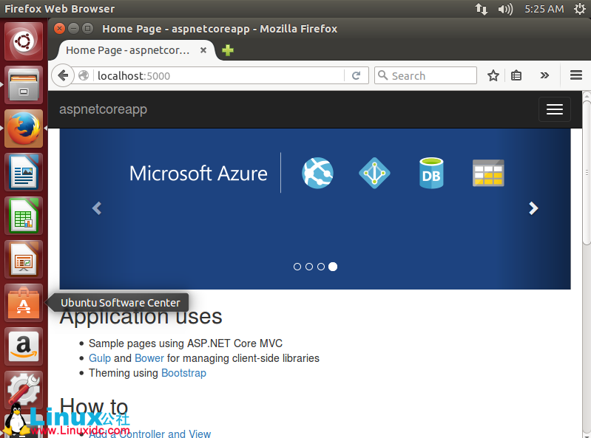Click into the Search input box

coord(432,75)
